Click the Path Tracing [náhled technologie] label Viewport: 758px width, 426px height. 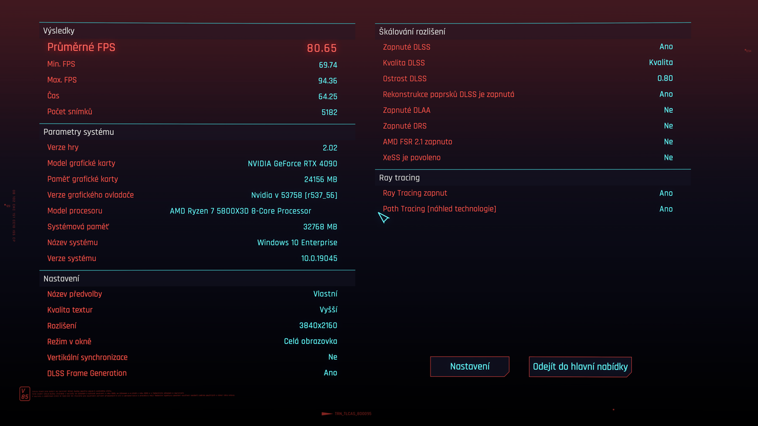(439, 209)
